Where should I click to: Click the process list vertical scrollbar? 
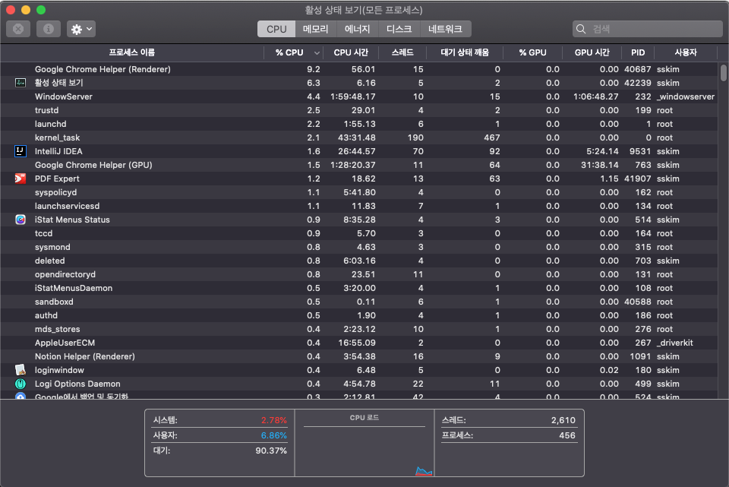(724, 73)
